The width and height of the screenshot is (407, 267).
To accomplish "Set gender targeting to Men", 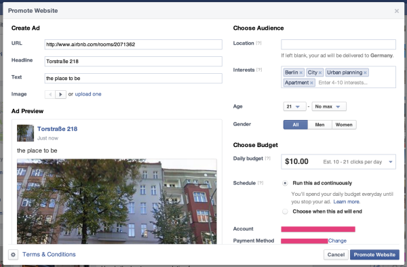I will pyautogui.click(x=319, y=125).
